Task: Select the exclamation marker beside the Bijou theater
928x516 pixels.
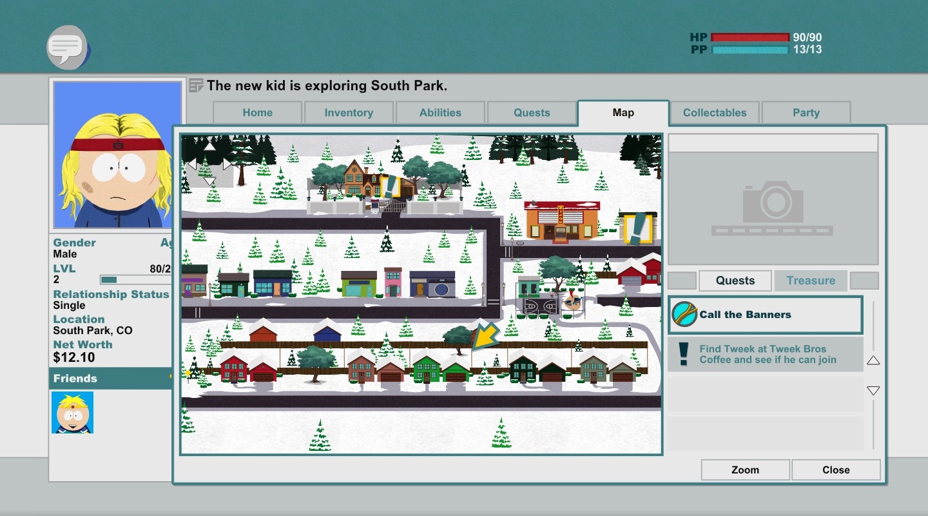Action: pyautogui.click(x=638, y=228)
